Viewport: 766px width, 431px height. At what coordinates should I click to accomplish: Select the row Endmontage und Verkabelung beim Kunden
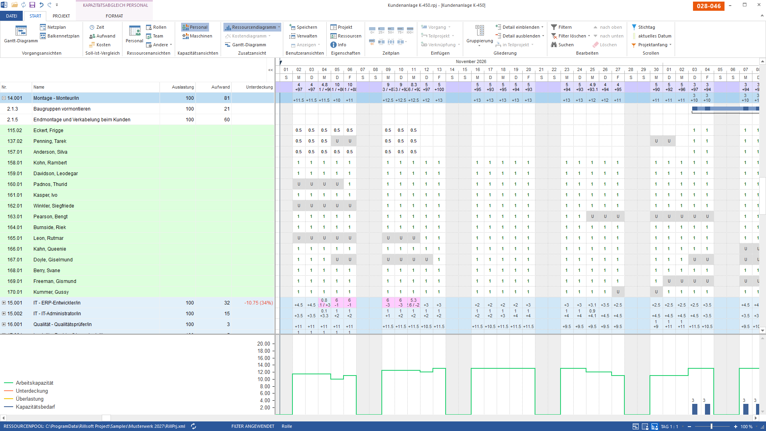137,120
